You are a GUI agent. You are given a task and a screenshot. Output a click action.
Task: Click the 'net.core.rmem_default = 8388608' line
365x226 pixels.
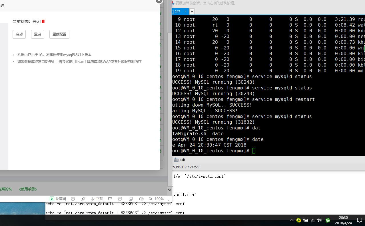[115, 213]
